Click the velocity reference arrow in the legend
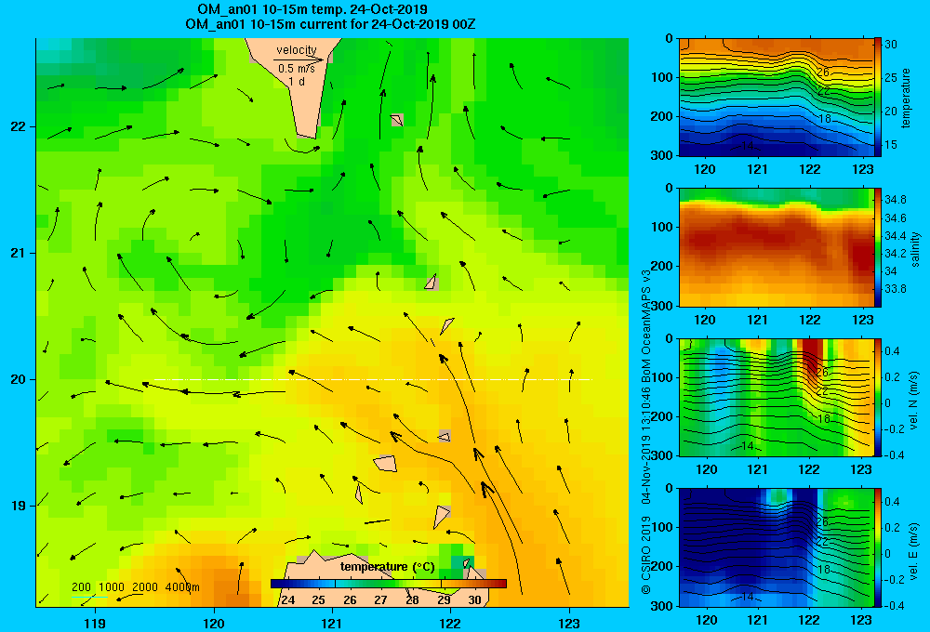Viewport: 930px width, 632px height. (x=299, y=59)
